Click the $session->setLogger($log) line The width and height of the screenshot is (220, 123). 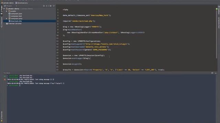pyautogui.click(x=76, y=58)
